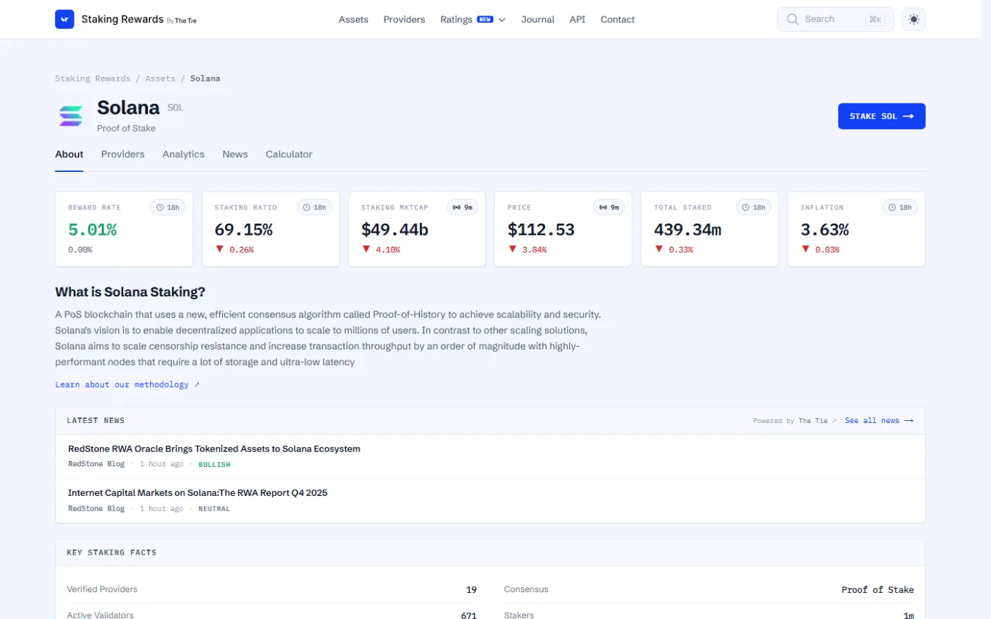
Task: Expand the Ratings dropdown chevron
Action: [x=502, y=20]
